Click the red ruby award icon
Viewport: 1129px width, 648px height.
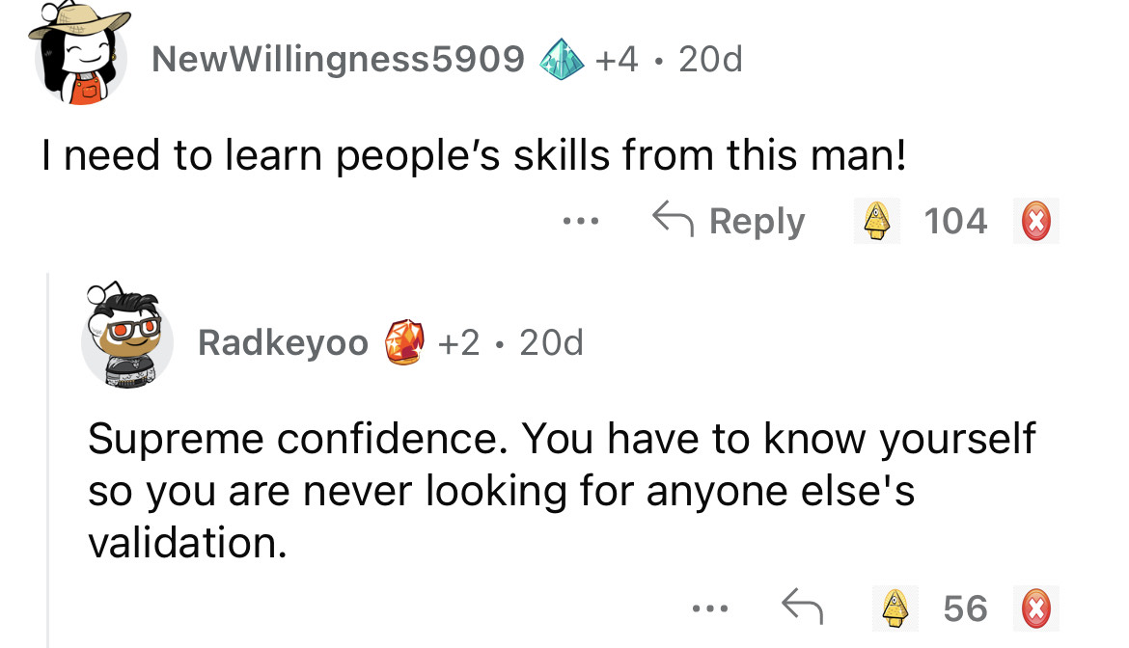click(404, 342)
